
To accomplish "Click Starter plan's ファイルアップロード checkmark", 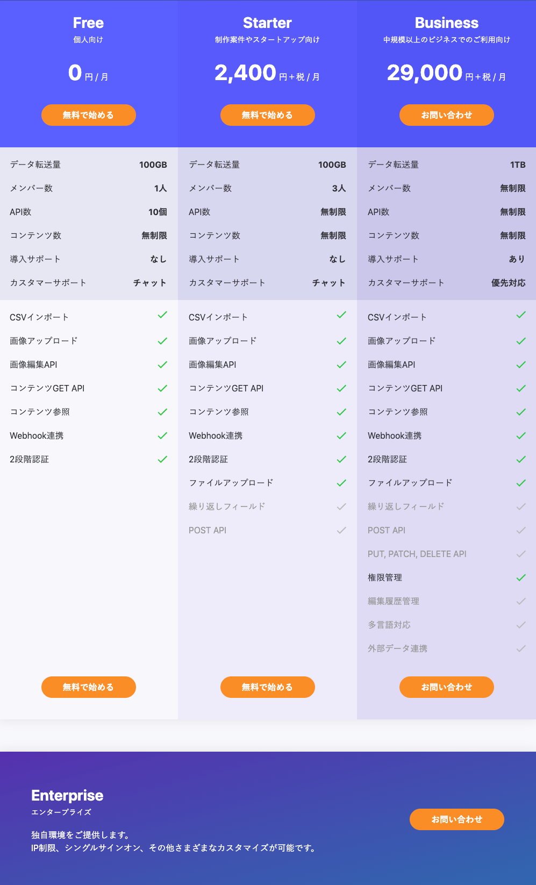I will click(x=341, y=483).
